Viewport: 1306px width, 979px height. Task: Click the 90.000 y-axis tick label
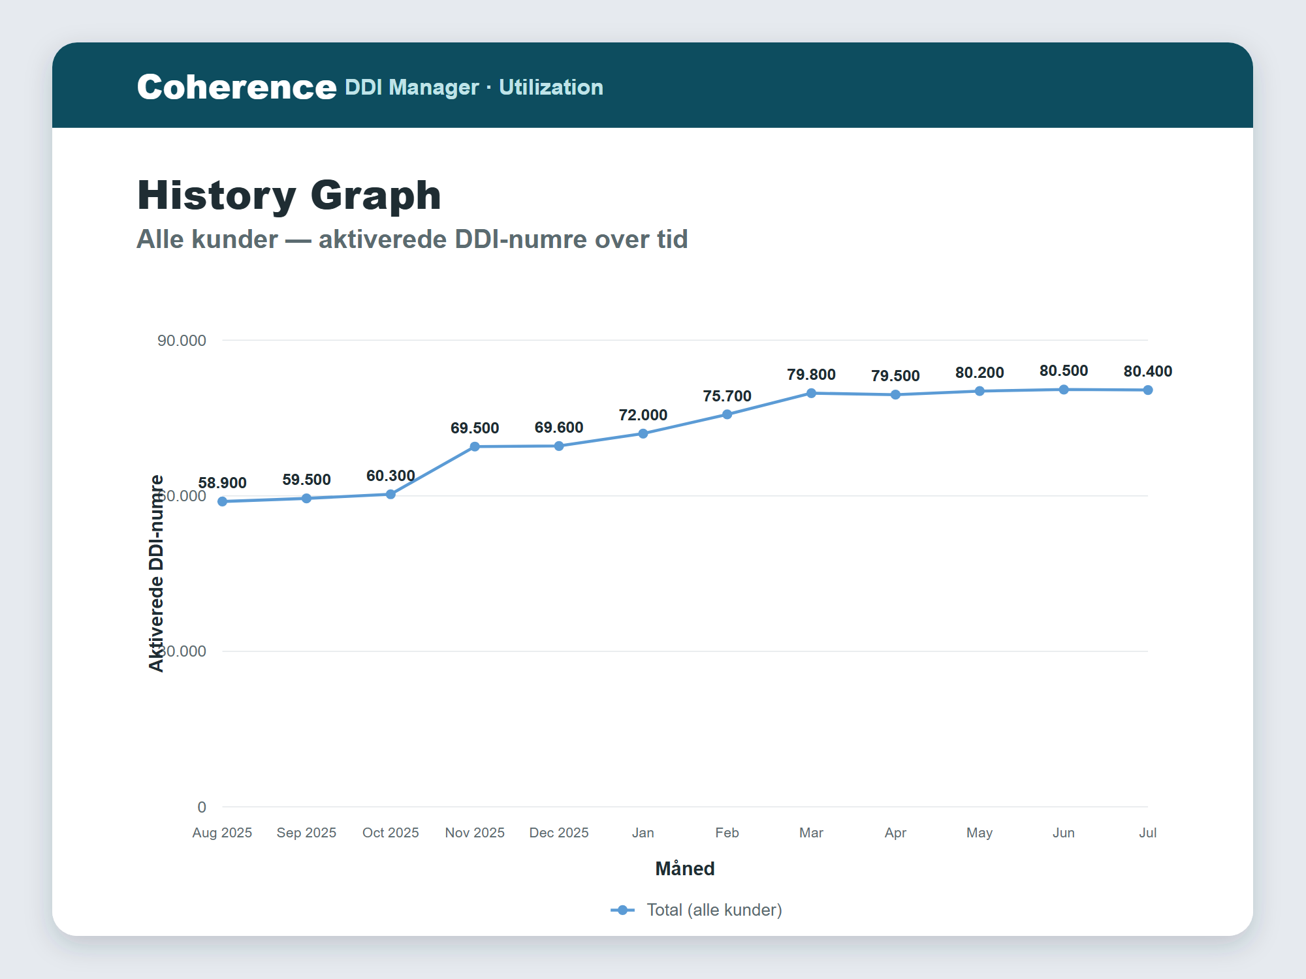coord(182,340)
